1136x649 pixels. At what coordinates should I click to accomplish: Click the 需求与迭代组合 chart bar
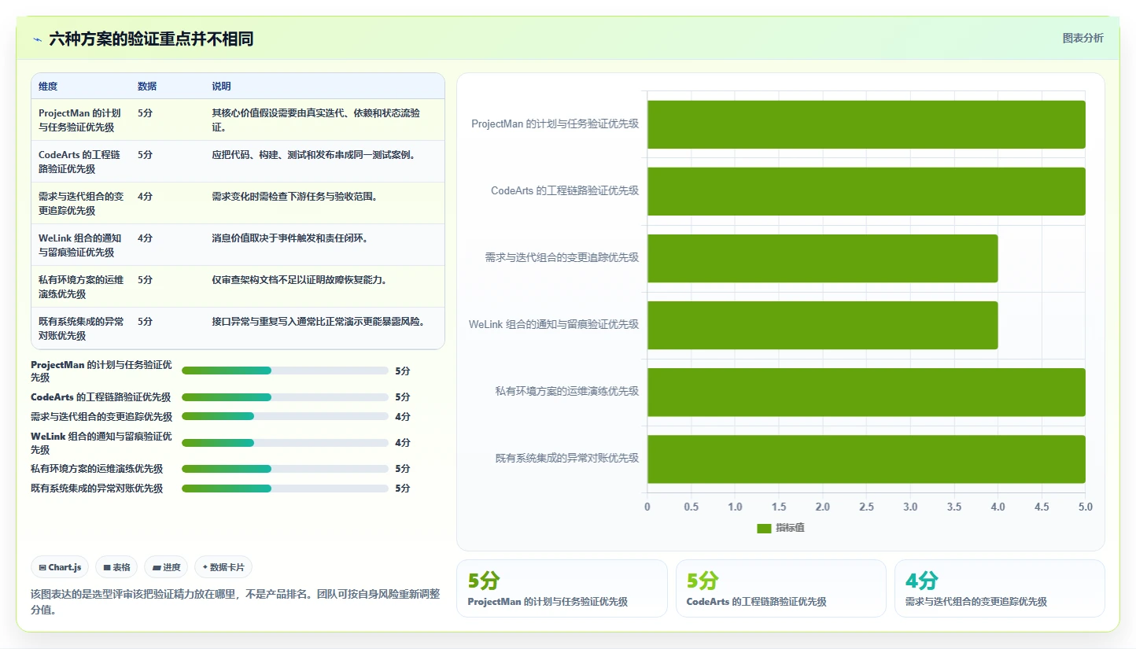(822, 258)
